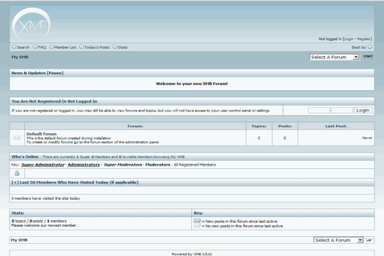The image size is (384, 256).
Task: Click the Back to icon at top right
Action: (370, 47)
